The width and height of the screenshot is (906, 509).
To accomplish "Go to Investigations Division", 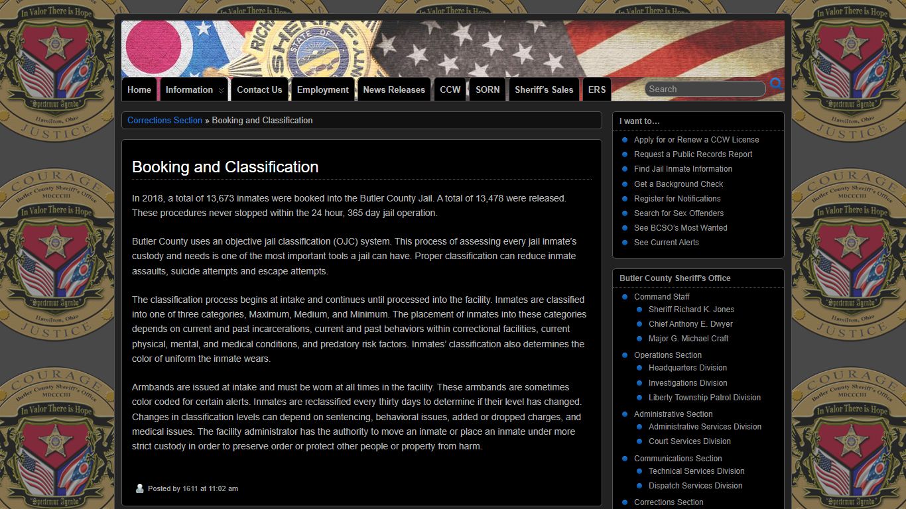I will click(x=688, y=383).
